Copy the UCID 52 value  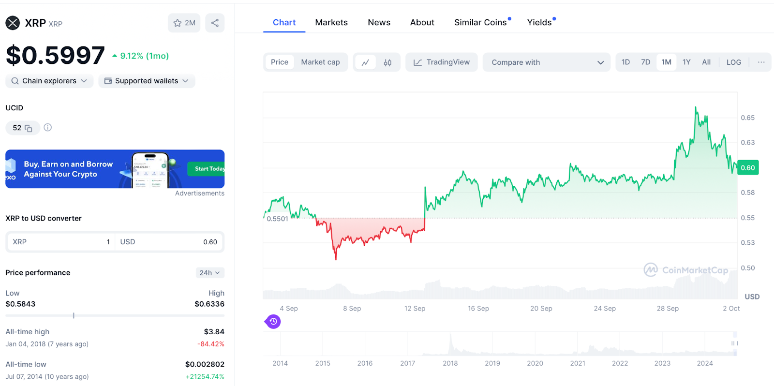29,128
